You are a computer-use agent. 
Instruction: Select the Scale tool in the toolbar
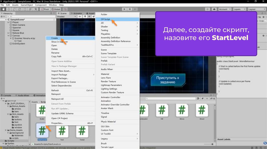tap(19, 9)
